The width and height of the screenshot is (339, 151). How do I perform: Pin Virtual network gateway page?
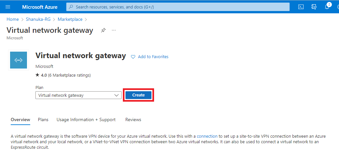[x=103, y=31]
